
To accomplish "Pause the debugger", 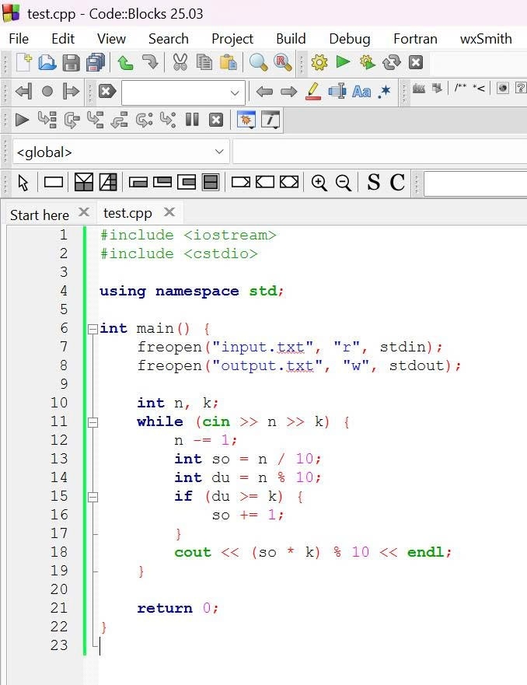I will pyautogui.click(x=192, y=119).
